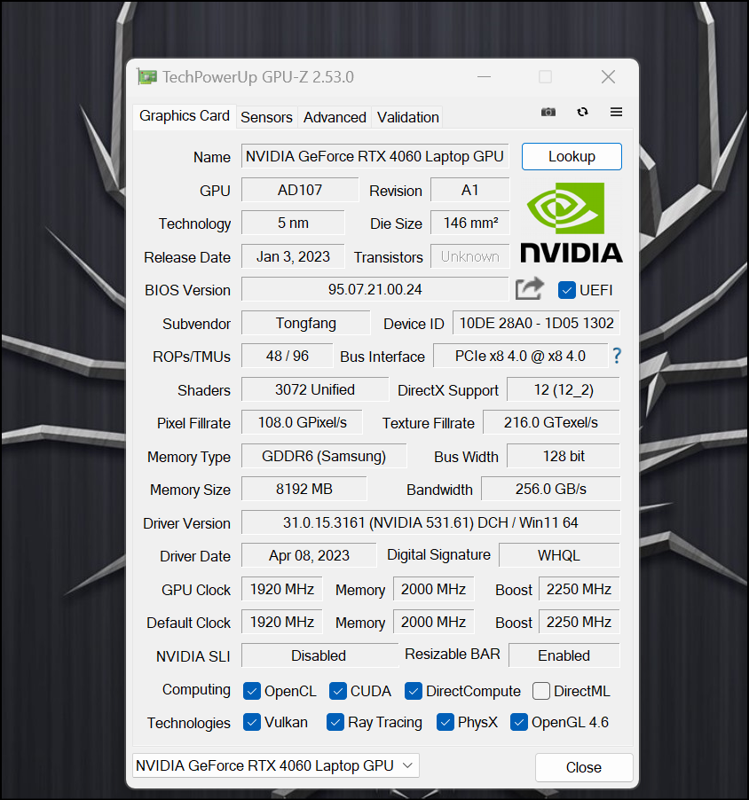
Task: Click the GPU Clock value 1920 MHz
Action: point(282,589)
